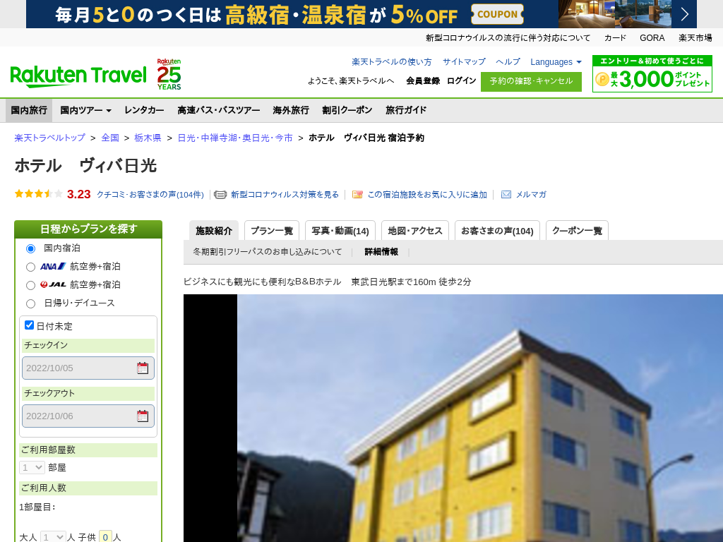Click the 栃木県 breadcrumb link
Screen dimensions: 723x542
(148, 138)
